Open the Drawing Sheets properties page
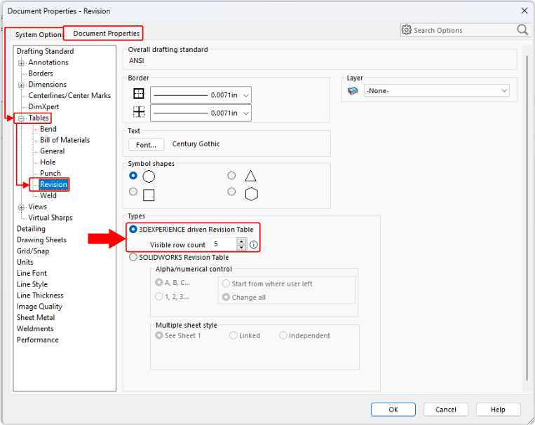The width and height of the screenshot is (535, 425). tap(41, 240)
